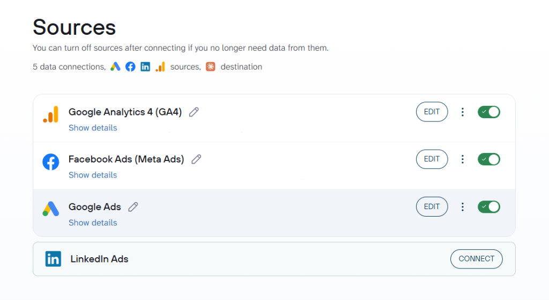549x300 pixels.
Task: Edit the Google Ads source
Action: [432, 207]
